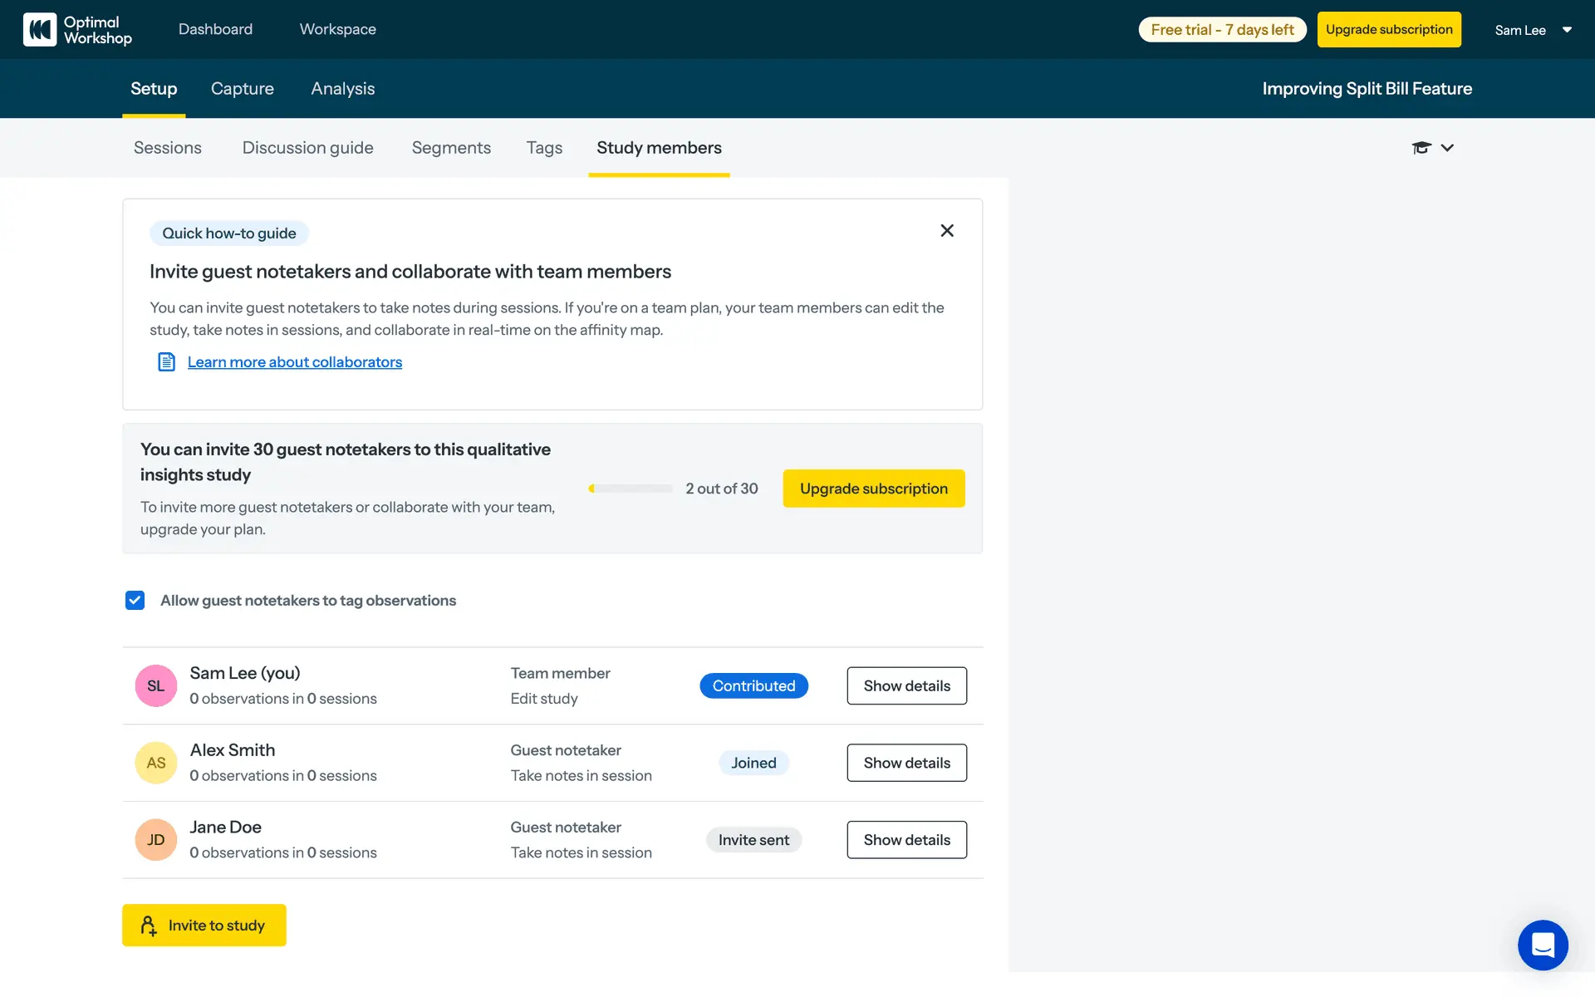Uncheck Allow guest notetakers to tag observations
The height and width of the screenshot is (997, 1595).
click(x=135, y=601)
